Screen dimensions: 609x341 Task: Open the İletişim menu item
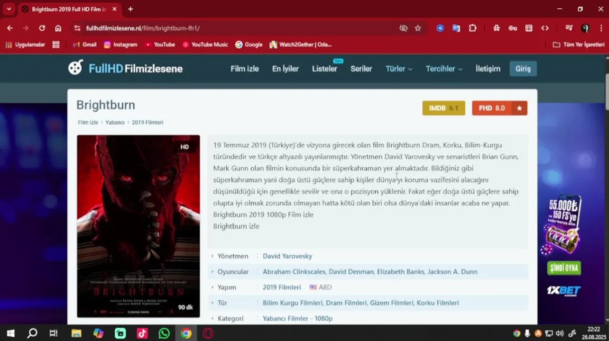[488, 69]
